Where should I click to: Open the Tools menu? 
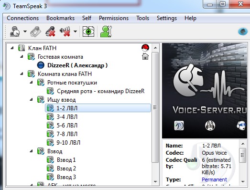[143, 18]
